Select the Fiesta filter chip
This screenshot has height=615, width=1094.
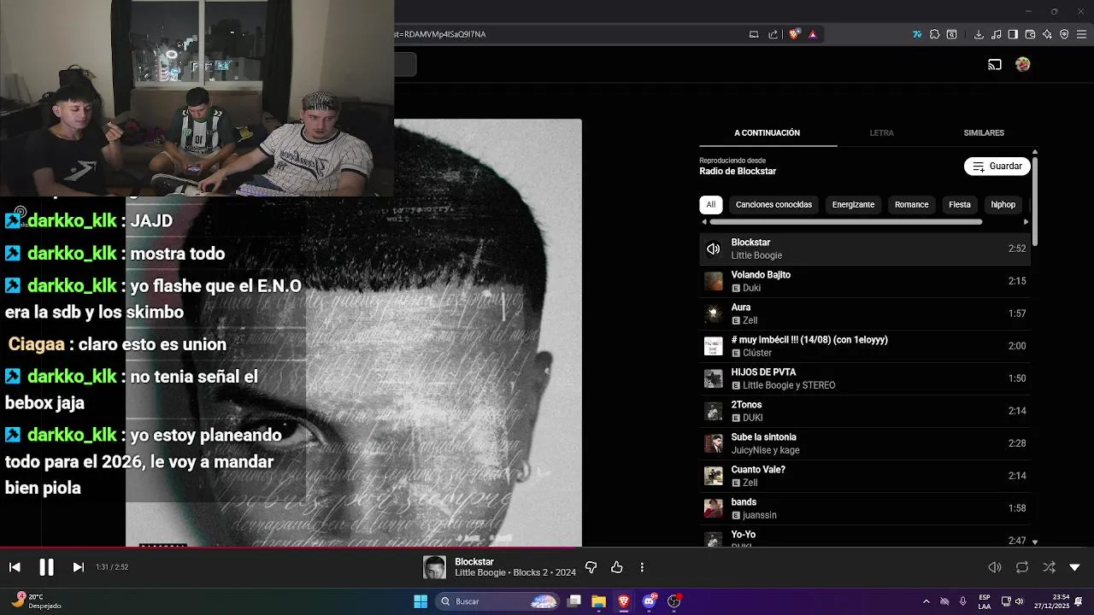pyautogui.click(x=960, y=205)
